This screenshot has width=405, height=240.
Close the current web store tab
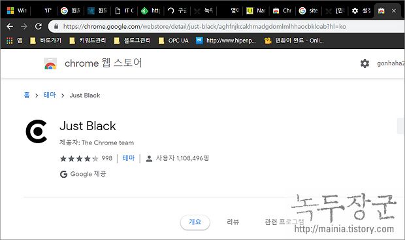tap(394, 11)
